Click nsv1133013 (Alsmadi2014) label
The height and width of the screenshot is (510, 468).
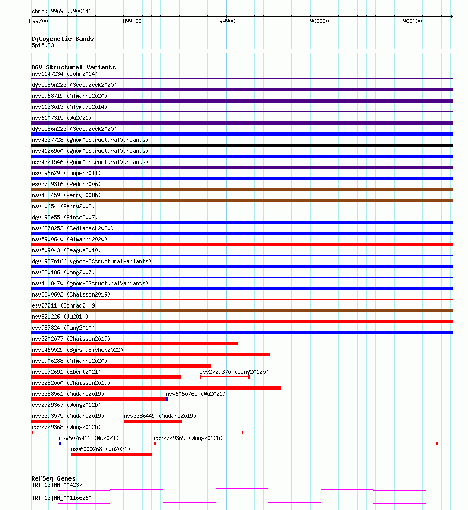(x=69, y=107)
